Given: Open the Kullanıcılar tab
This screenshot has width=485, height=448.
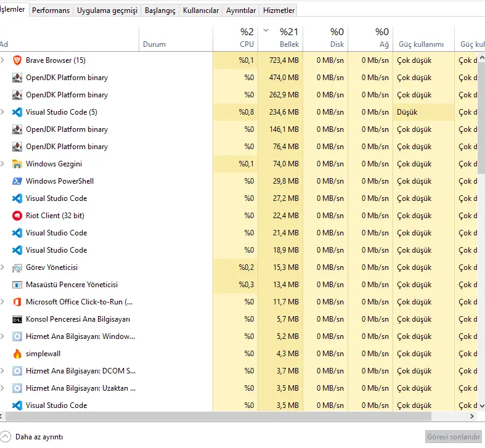Looking at the screenshot, I should (201, 10).
